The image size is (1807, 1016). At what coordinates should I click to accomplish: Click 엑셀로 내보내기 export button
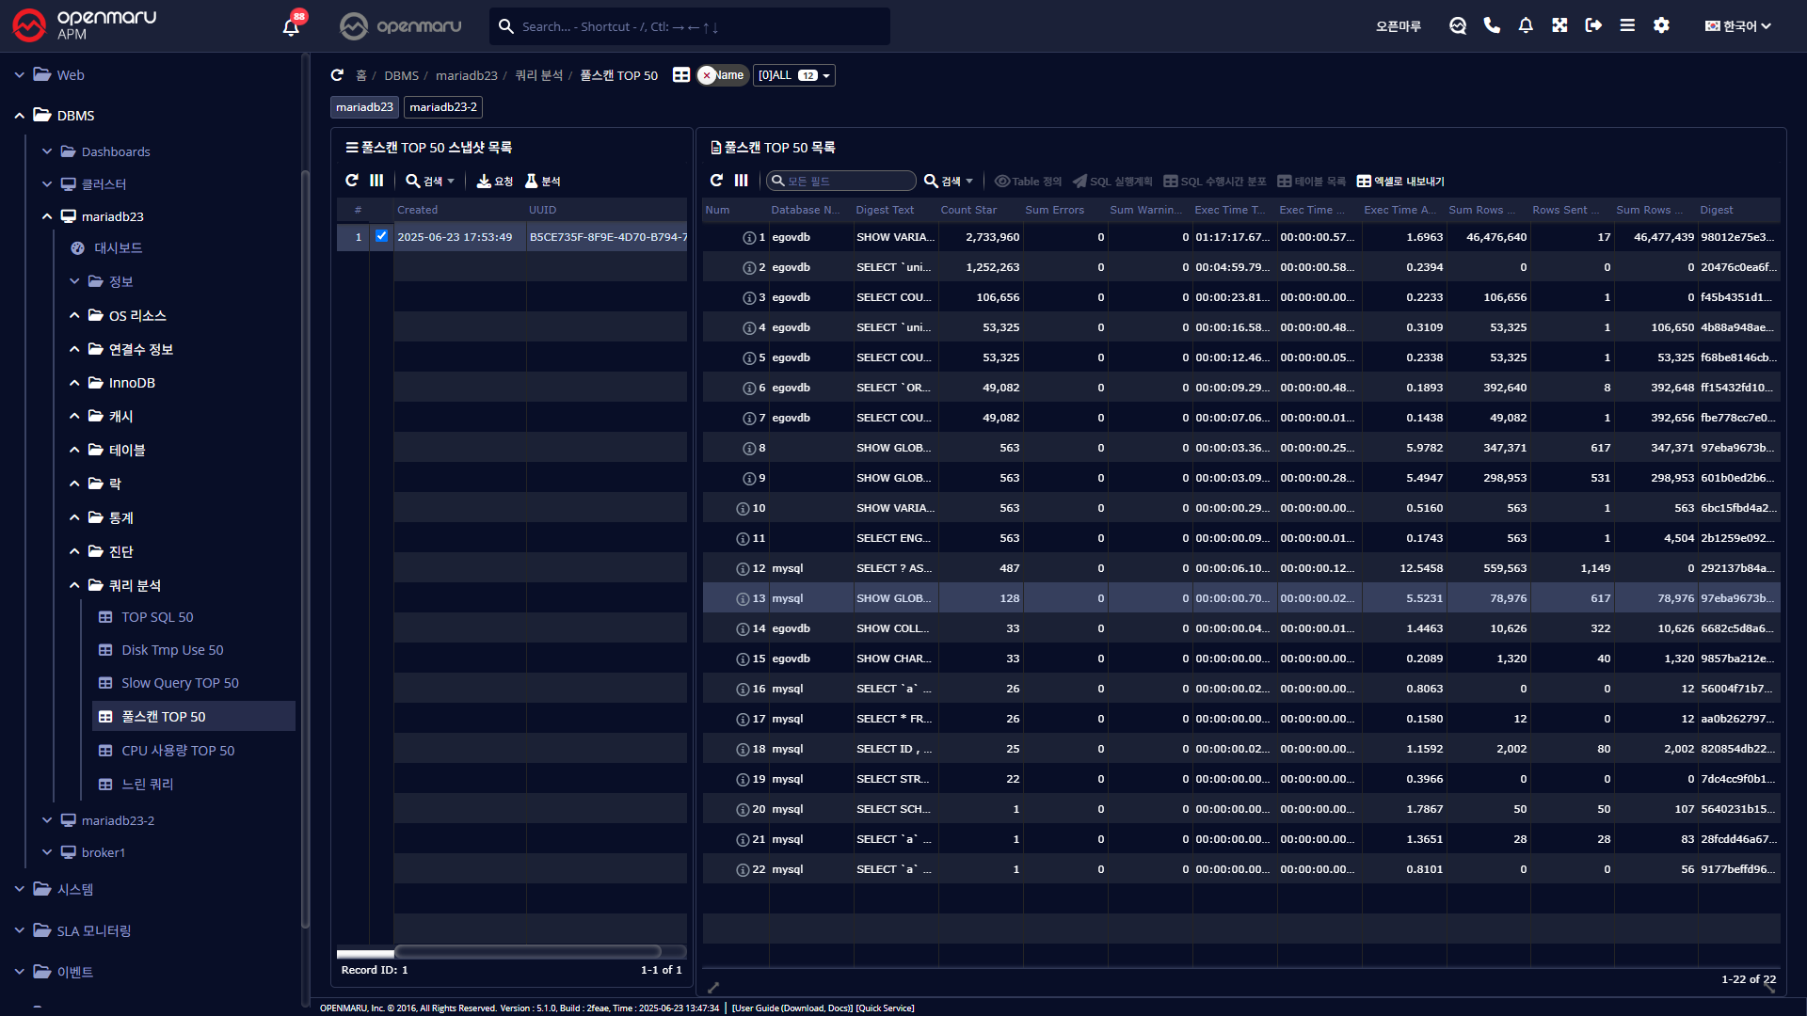pyautogui.click(x=1400, y=181)
